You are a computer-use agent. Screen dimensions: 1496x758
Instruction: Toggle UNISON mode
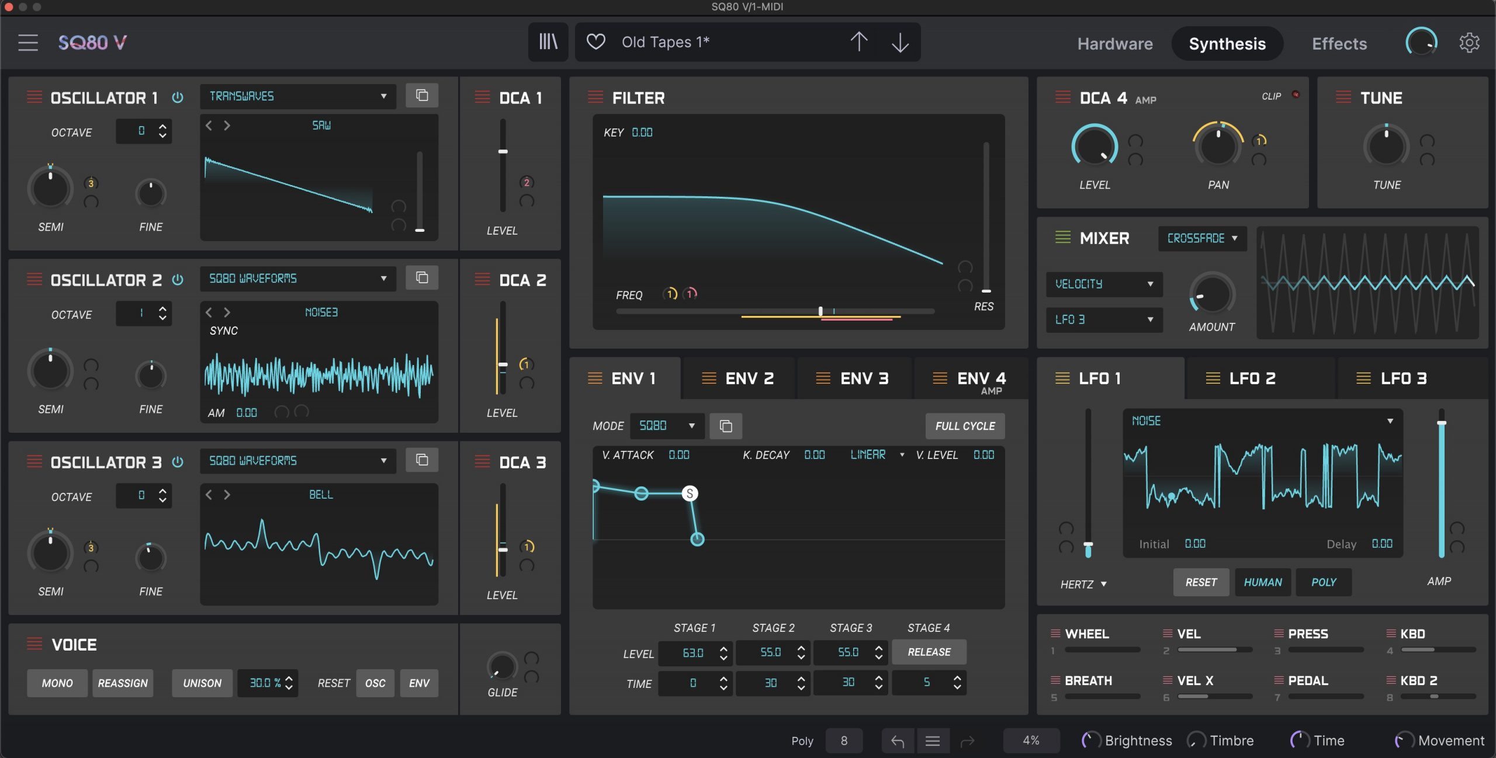point(202,683)
